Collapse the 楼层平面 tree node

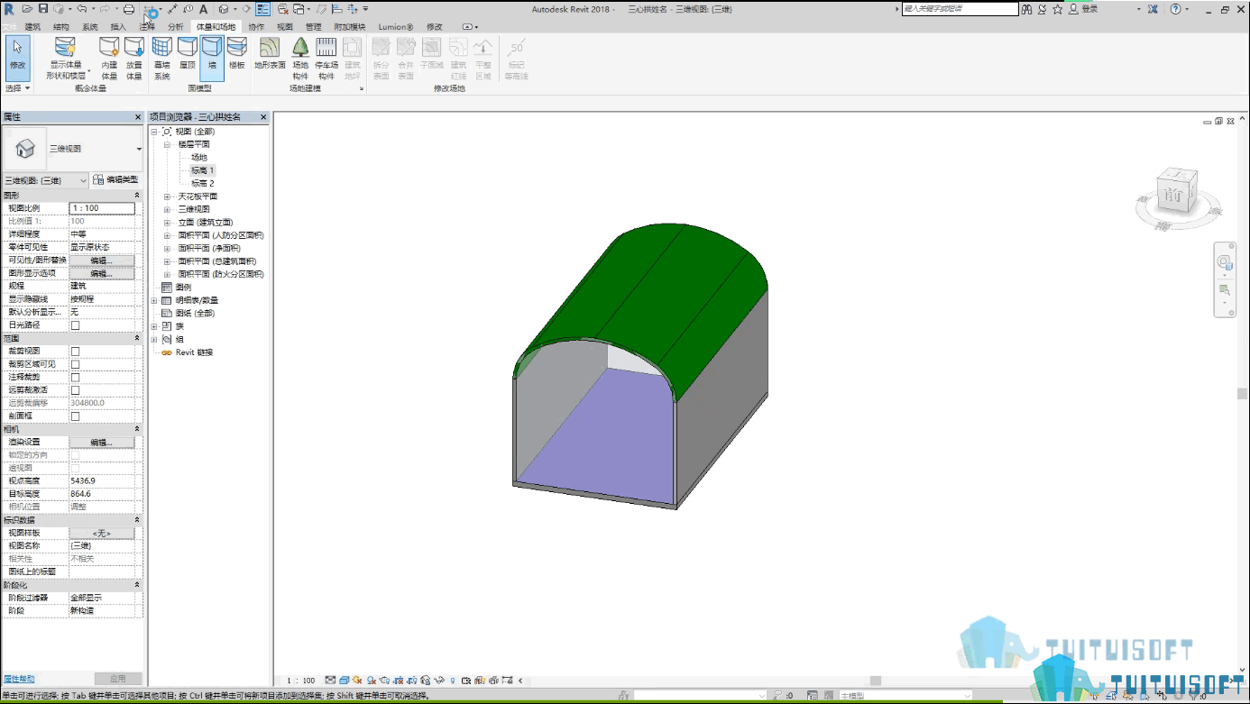tap(167, 144)
